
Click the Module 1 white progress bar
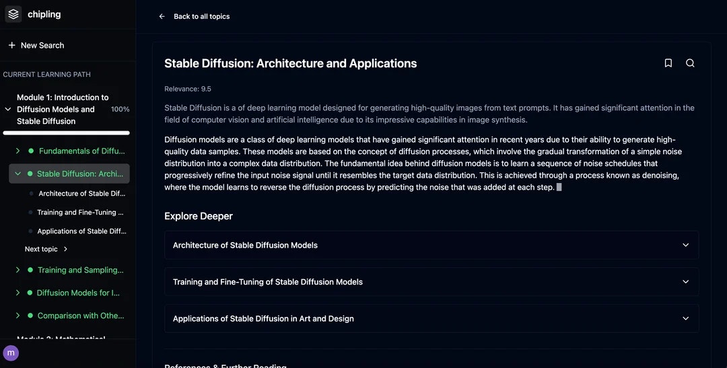pyautogui.click(x=66, y=133)
